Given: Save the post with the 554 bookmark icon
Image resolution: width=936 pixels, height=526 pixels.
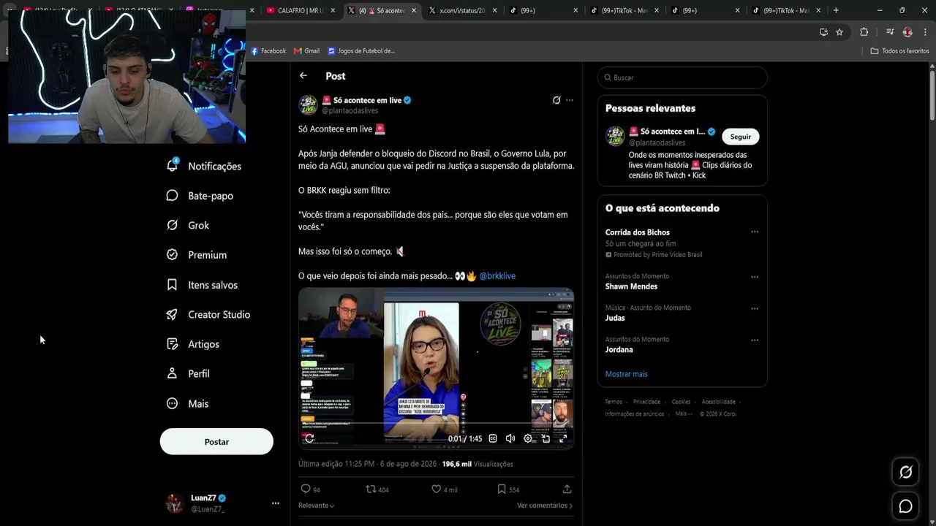Looking at the screenshot, I should click(x=508, y=489).
